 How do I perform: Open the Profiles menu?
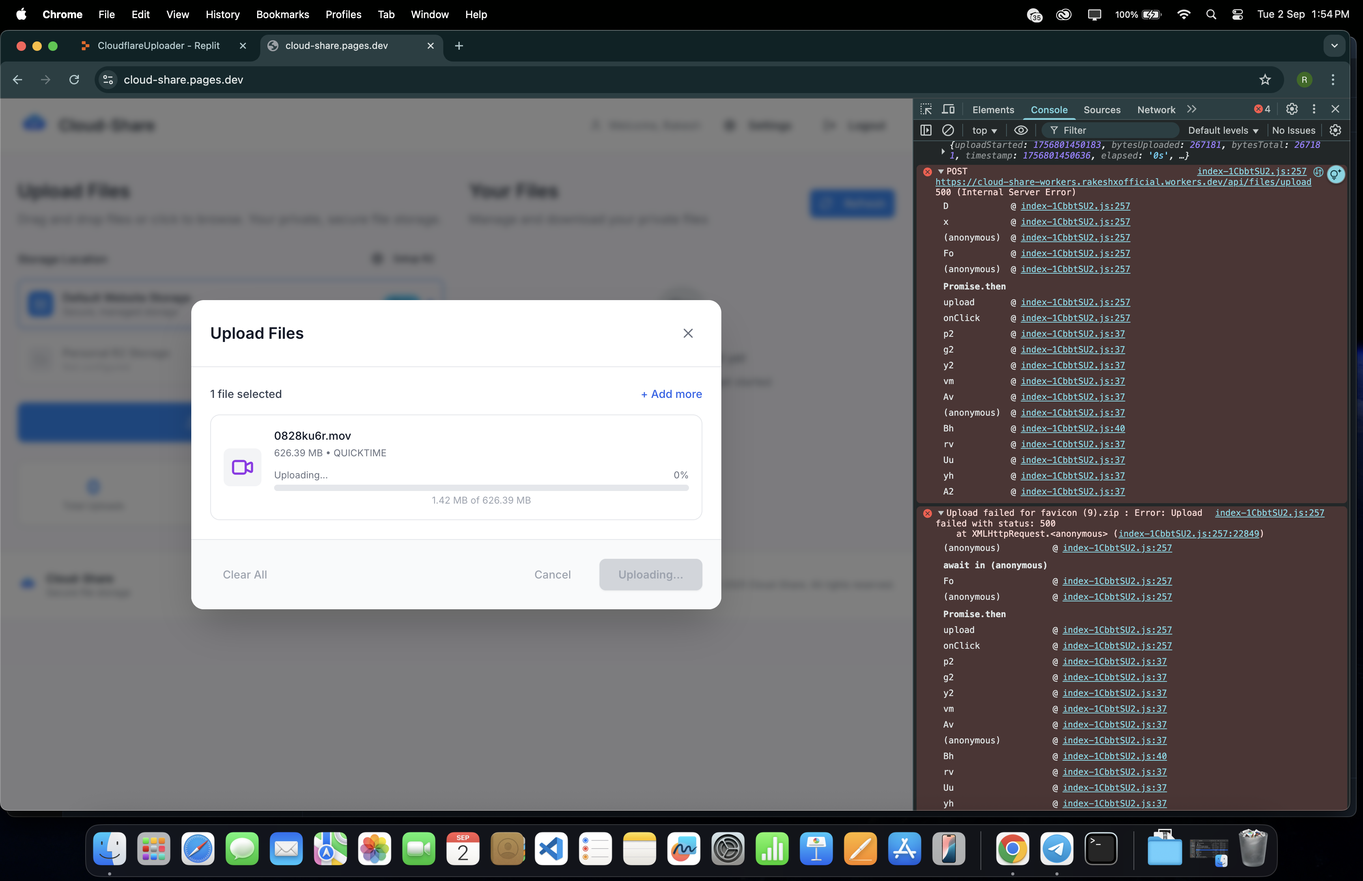tap(343, 14)
